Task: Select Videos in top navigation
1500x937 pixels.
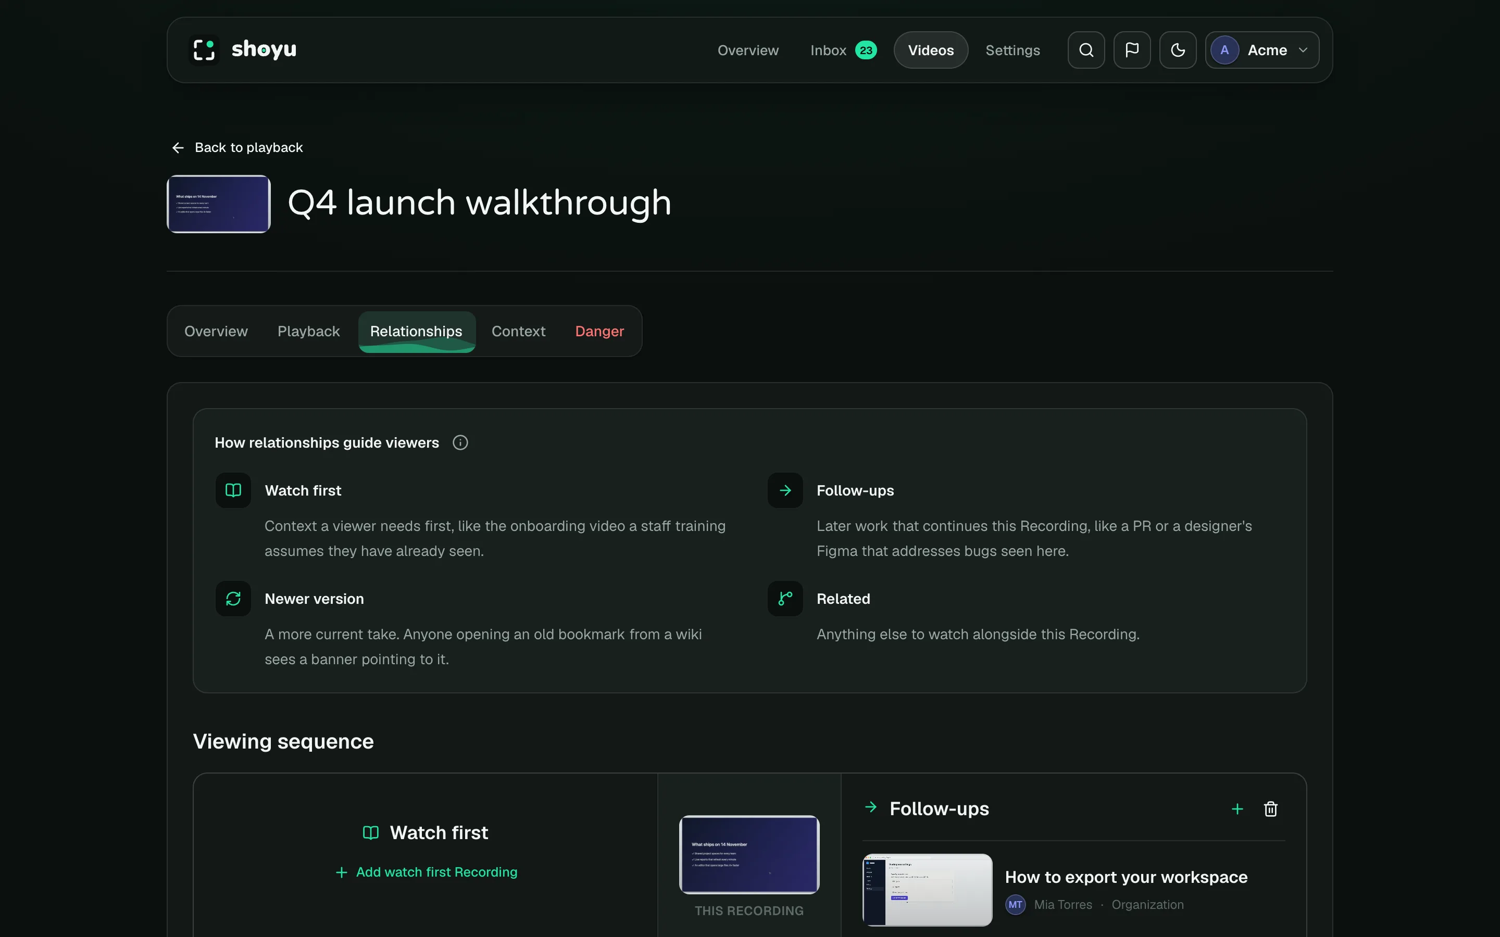Action: tap(930, 50)
